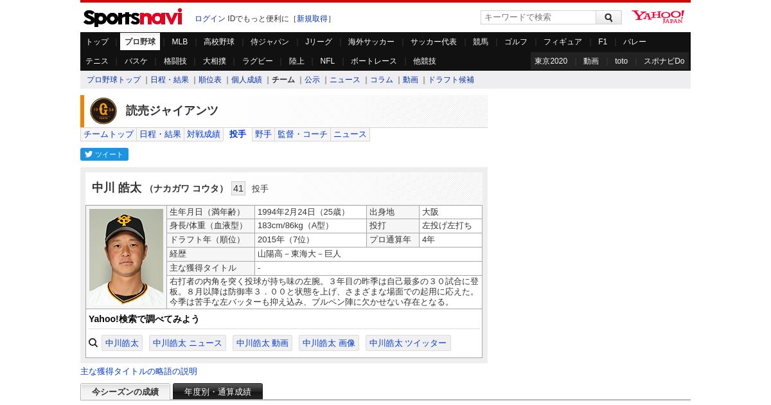
Task: Go to the コラム link
Action: click(382, 80)
